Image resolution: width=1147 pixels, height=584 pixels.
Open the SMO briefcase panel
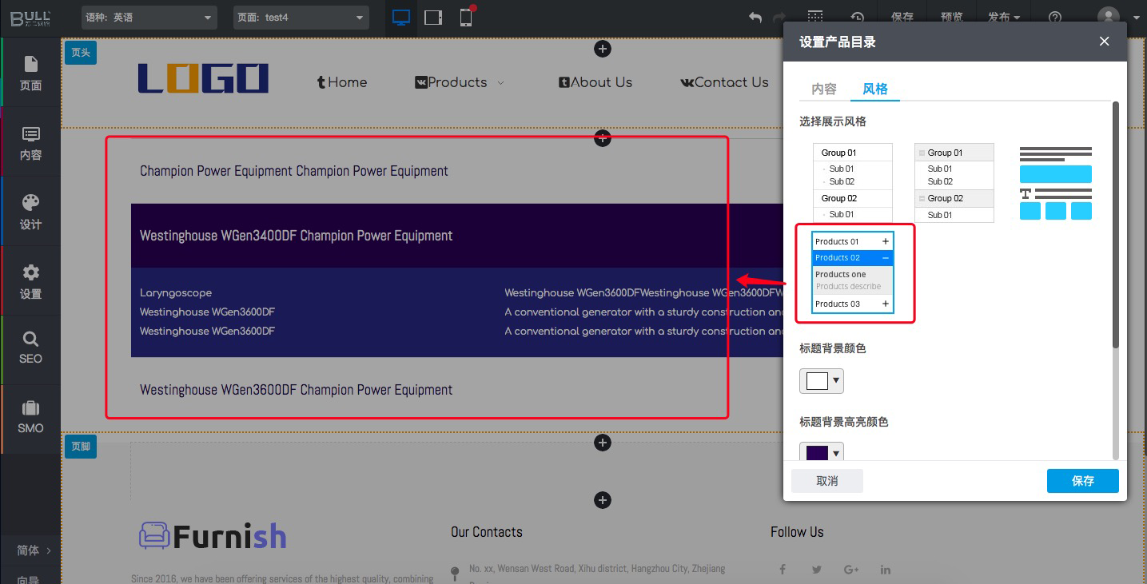[30, 417]
